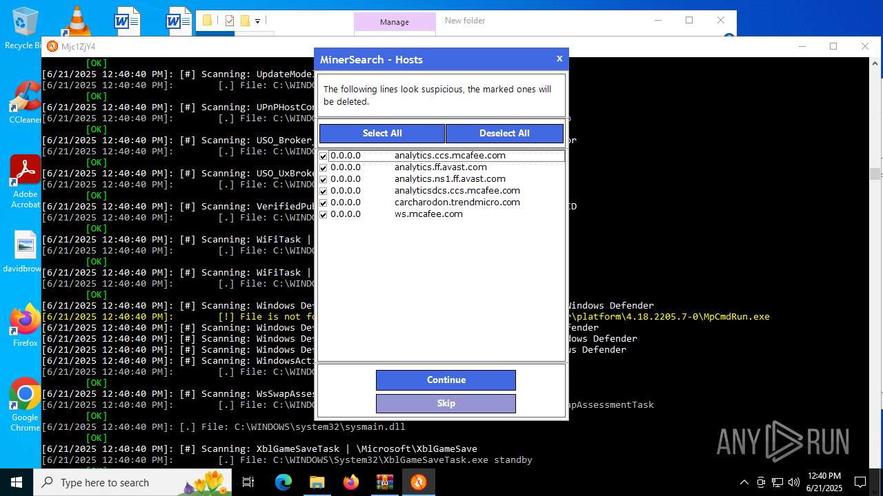Open Task View on the taskbar
Image resolution: width=883 pixels, height=496 pixels.
pos(248,482)
